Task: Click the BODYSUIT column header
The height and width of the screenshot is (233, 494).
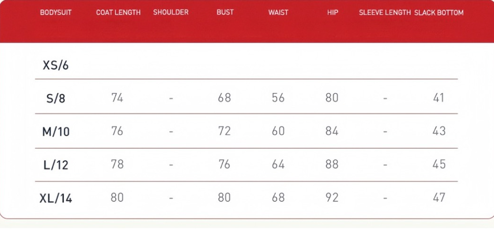Action: click(56, 12)
